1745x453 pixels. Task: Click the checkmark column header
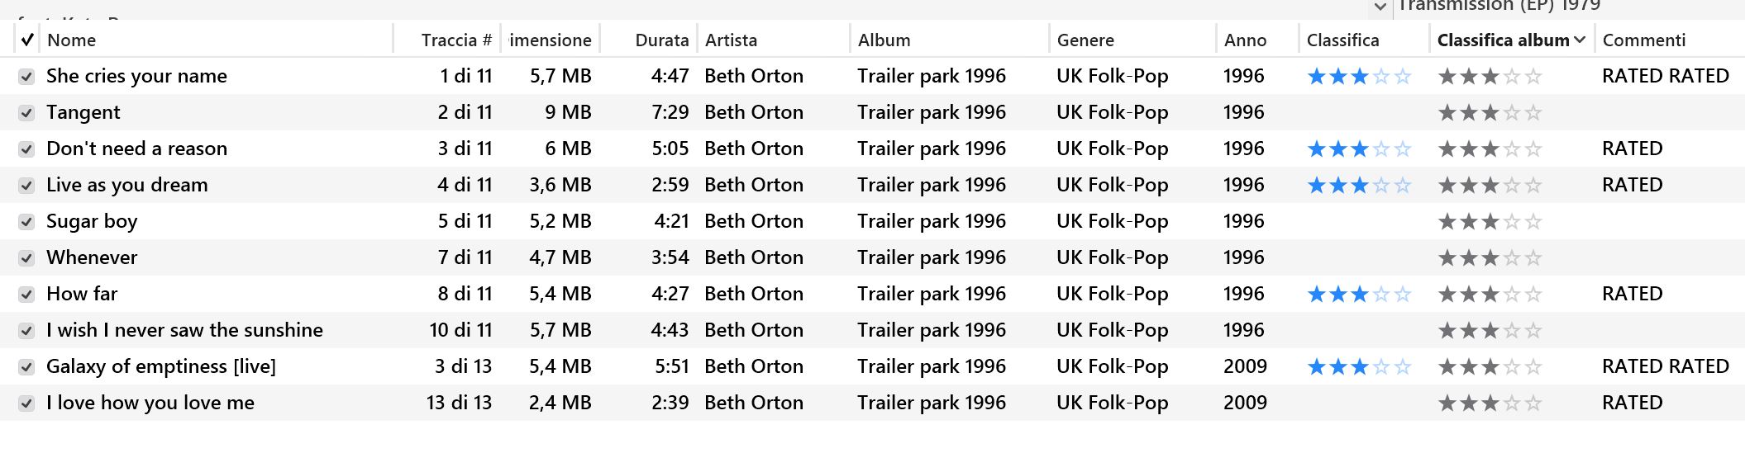(x=26, y=40)
